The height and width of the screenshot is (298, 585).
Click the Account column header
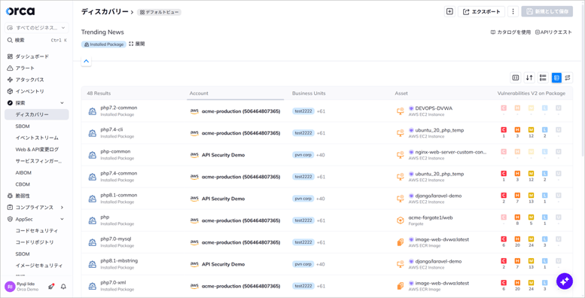pyautogui.click(x=199, y=93)
